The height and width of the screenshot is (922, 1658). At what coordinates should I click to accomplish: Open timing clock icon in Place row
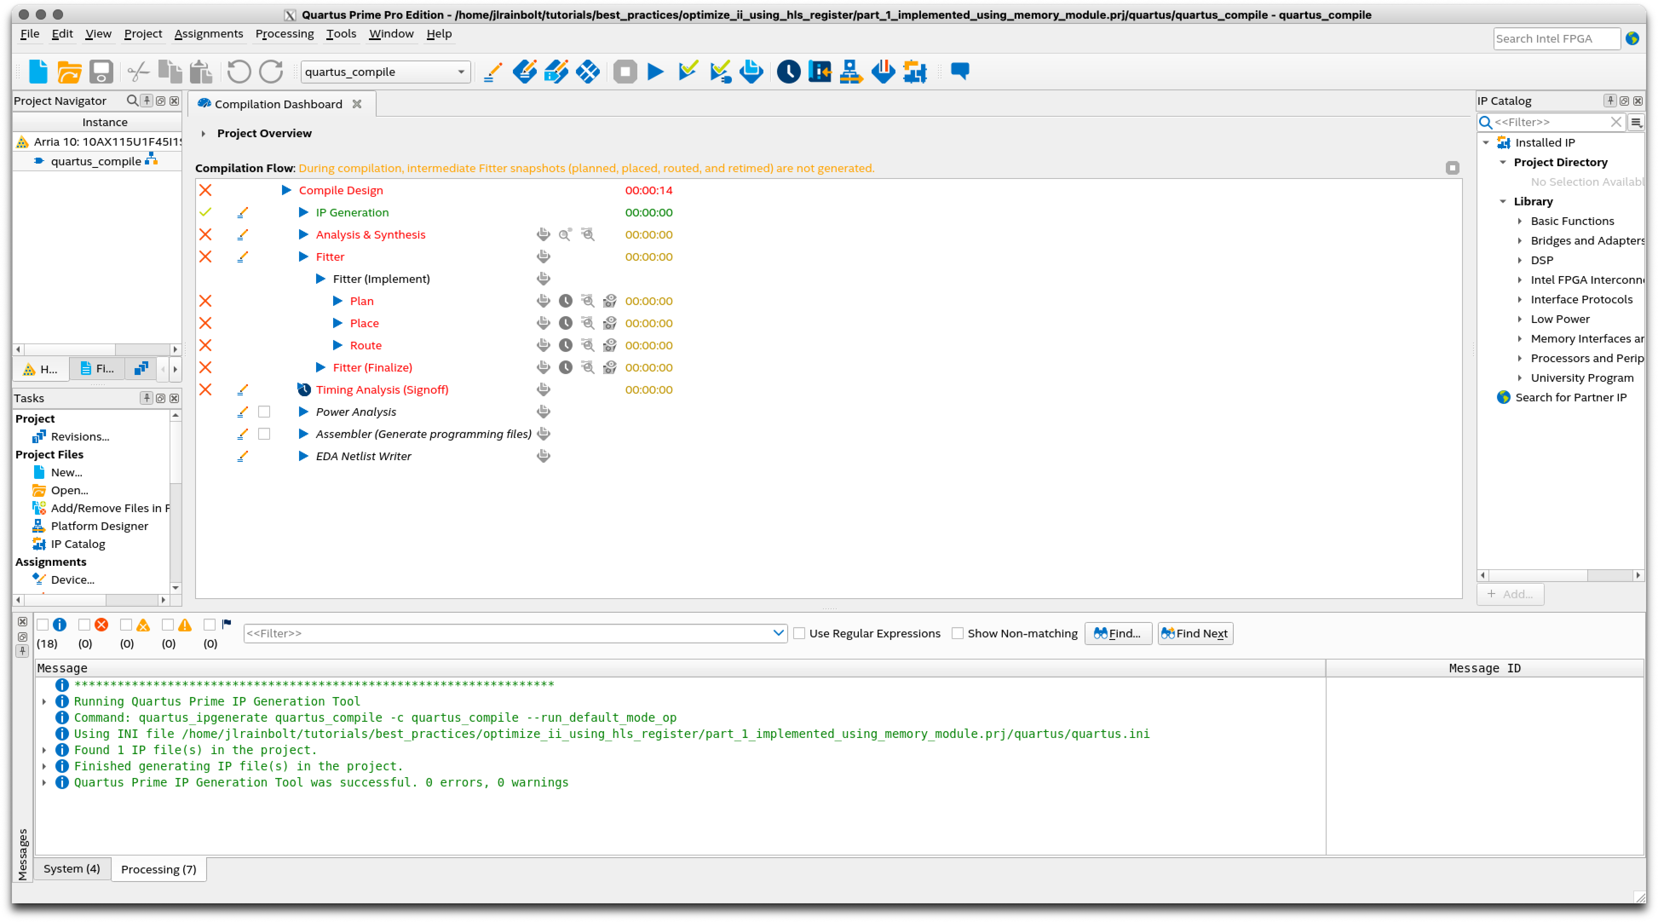(565, 323)
